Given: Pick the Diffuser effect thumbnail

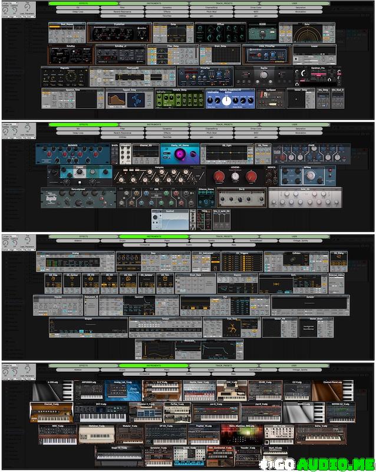Looking at the screenshot, I should pos(220,32).
